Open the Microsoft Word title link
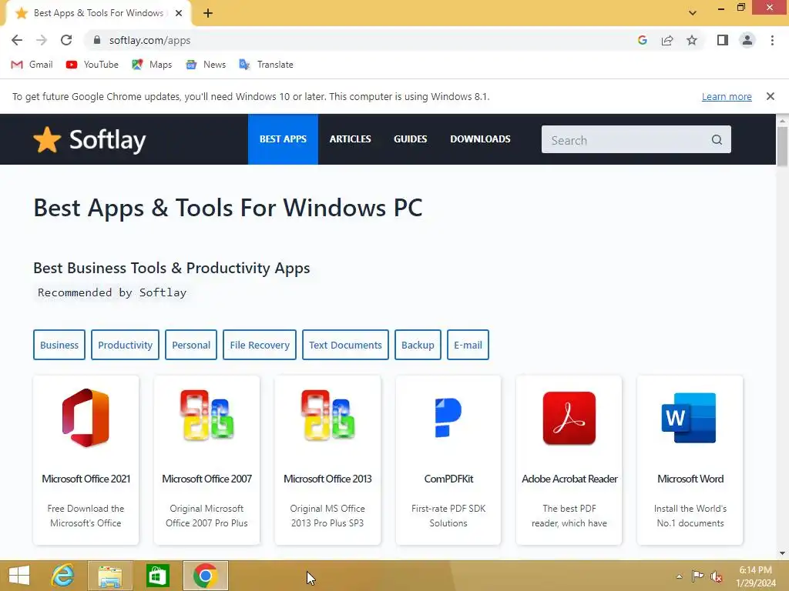The width and height of the screenshot is (789, 591). point(690,479)
